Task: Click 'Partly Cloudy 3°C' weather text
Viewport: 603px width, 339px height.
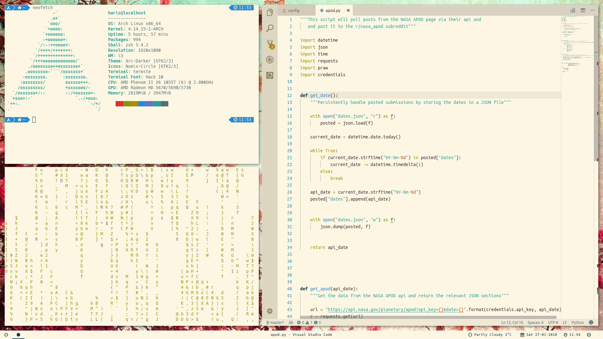Action: point(493,335)
